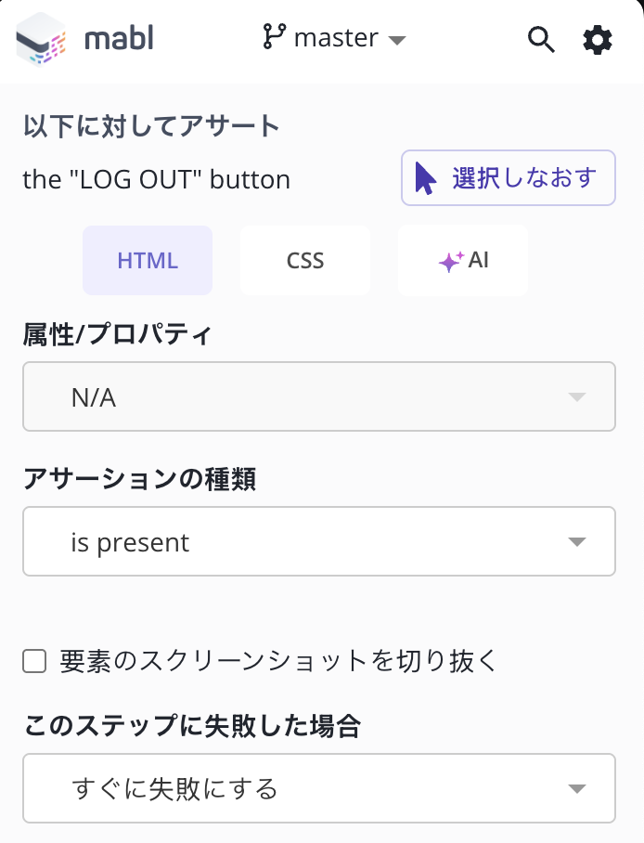Image resolution: width=644 pixels, height=843 pixels.
Task: Open the 'is present' assertion type dropdown
Action: click(x=318, y=541)
